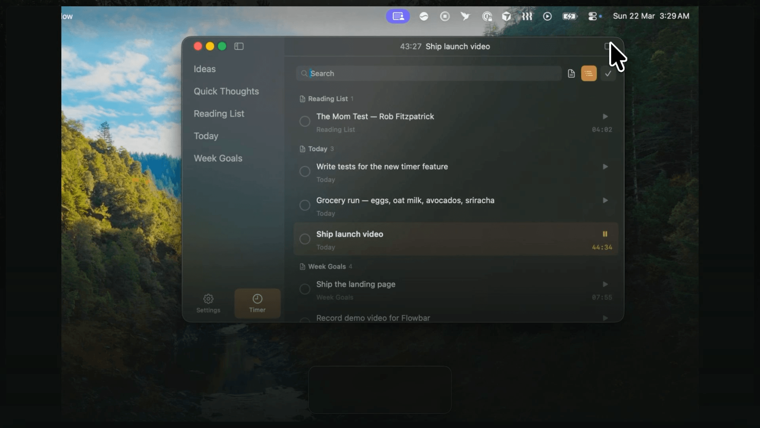Toggle the sidebar panel icon
This screenshot has height=428, width=760.
coord(239,46)
